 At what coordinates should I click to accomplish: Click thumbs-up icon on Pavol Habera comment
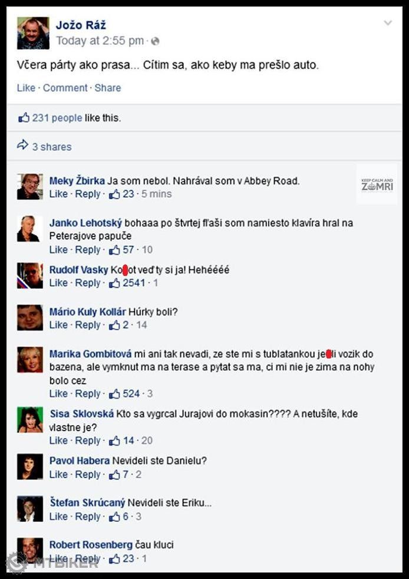coord(114,475)
